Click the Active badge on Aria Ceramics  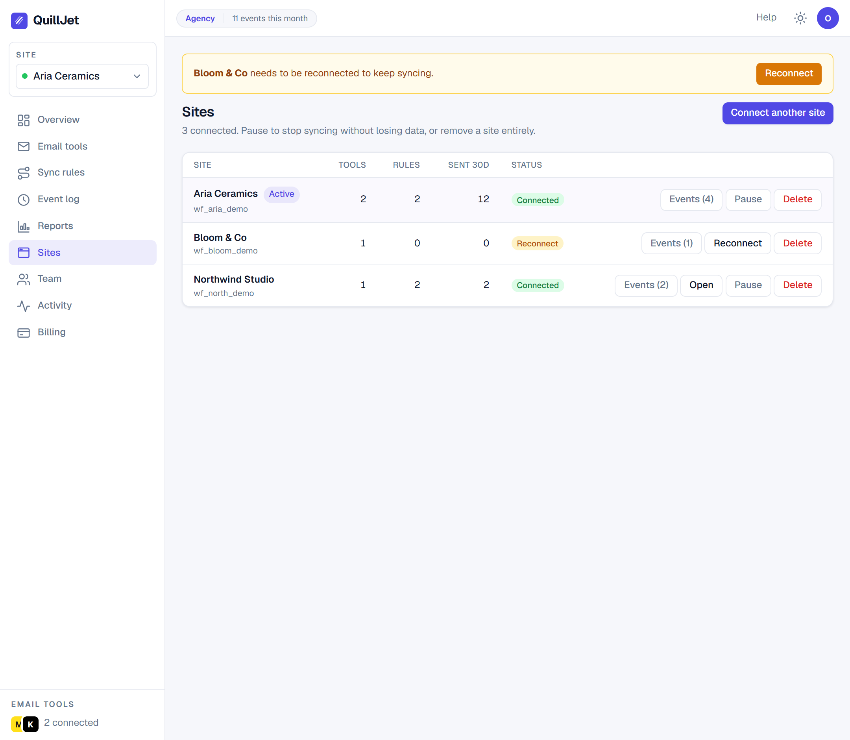click(x=281, y=194)
